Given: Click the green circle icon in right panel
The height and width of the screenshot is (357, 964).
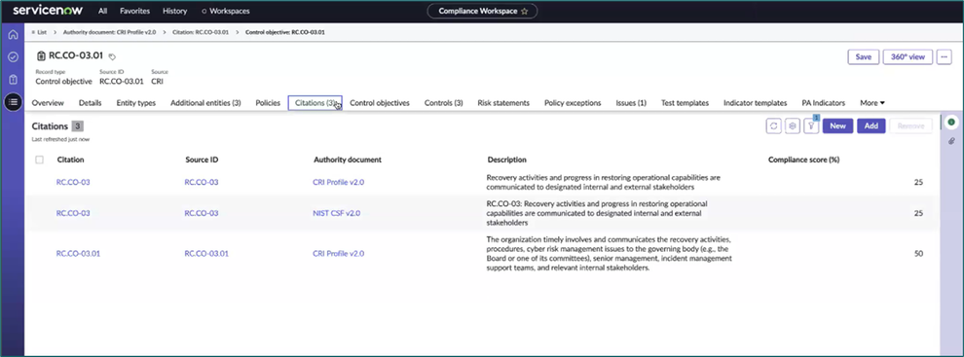Looking at the screenshot, I should [951, 123].
